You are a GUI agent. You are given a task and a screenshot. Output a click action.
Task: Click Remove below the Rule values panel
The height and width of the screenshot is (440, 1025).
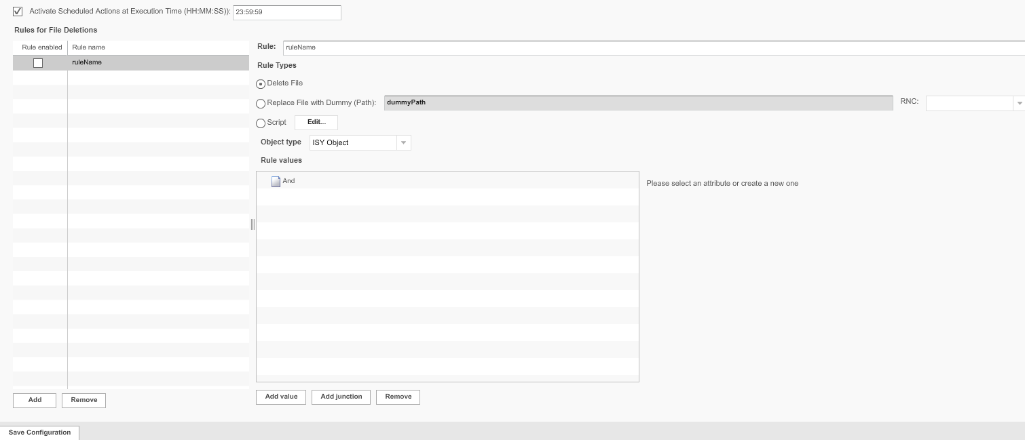398,397
